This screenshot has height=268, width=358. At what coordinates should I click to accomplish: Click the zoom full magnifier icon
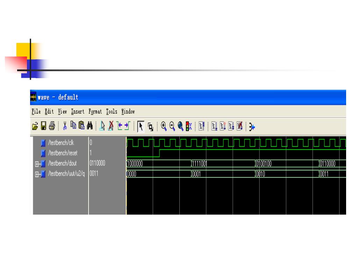pos(180,126)
